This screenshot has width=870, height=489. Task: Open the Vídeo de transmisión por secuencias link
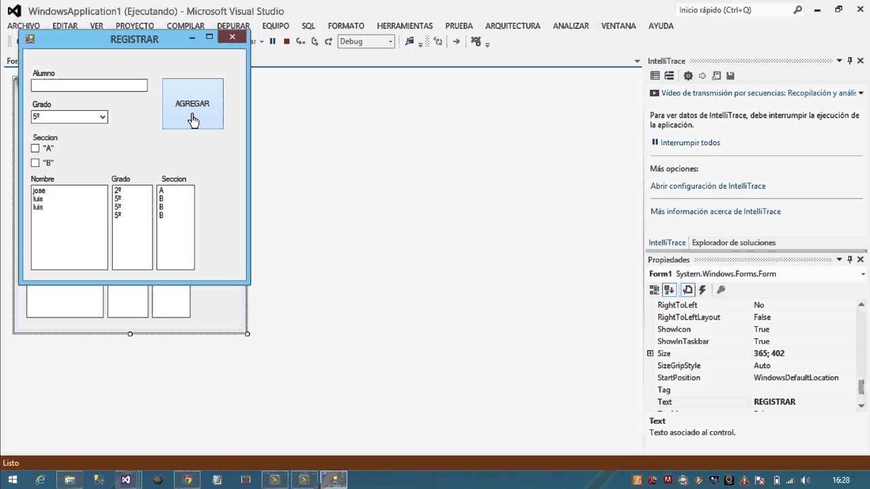point(759,93)
